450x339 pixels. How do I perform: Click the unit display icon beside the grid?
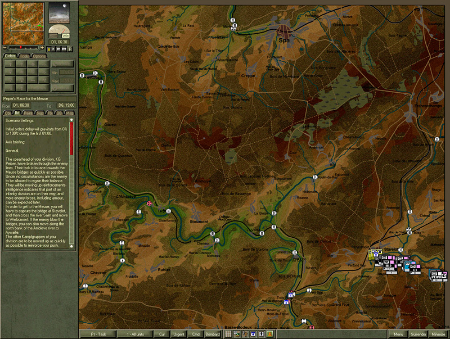(236, 334)
